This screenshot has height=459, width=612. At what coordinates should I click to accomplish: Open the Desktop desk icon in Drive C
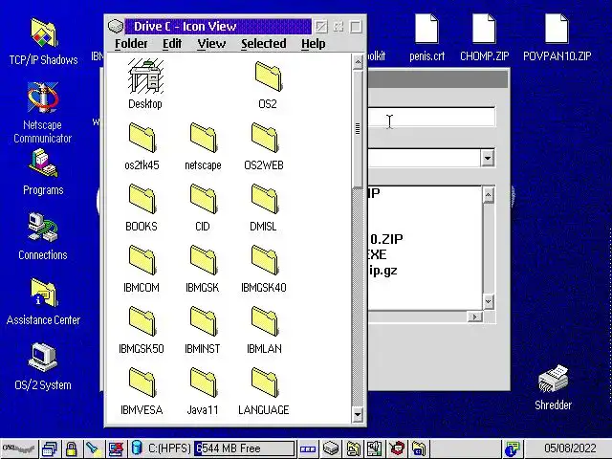(x=145, y=76)
